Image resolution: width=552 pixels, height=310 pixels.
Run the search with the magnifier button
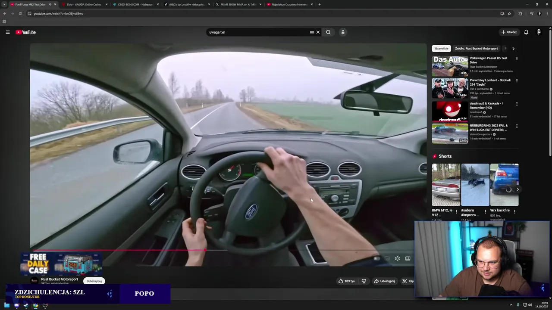(x=328, y=32)
